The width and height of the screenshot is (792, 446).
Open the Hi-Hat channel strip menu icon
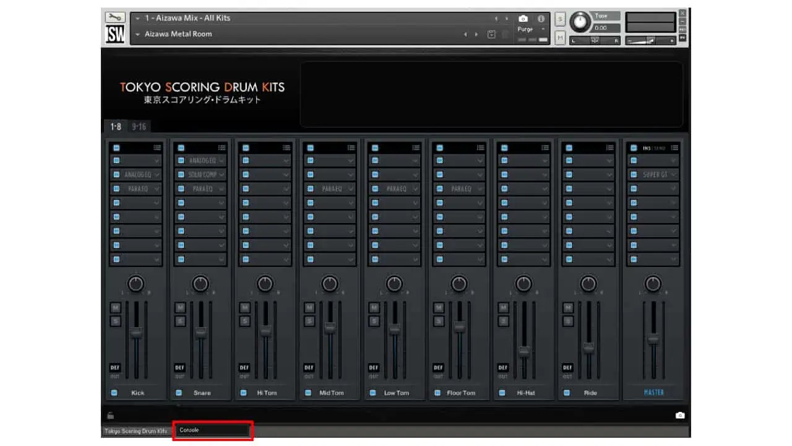545,147
